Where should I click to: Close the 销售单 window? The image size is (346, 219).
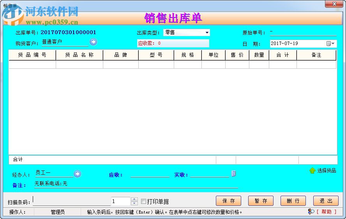pos(334,4)
